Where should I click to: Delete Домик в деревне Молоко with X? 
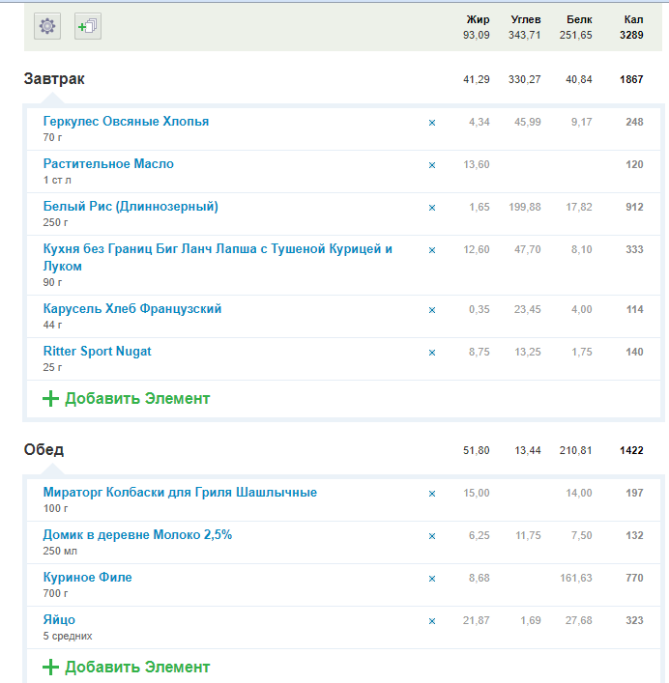point(432,536)
